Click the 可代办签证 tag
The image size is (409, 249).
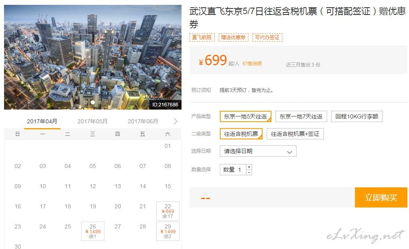[267, 37]
